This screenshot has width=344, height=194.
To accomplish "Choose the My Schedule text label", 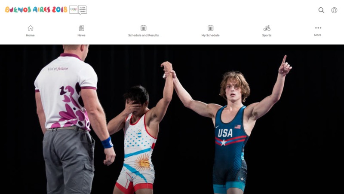I will point(210,35).
